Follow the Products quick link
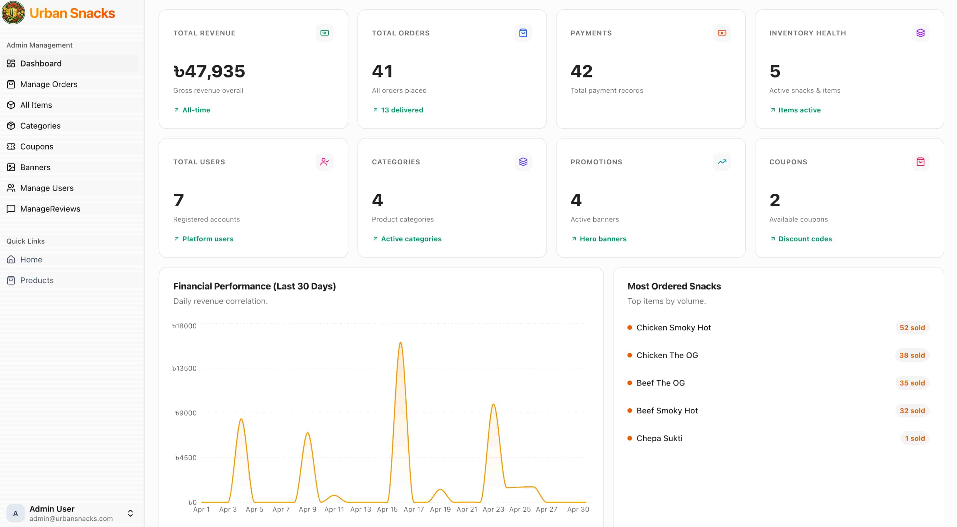 71,280
